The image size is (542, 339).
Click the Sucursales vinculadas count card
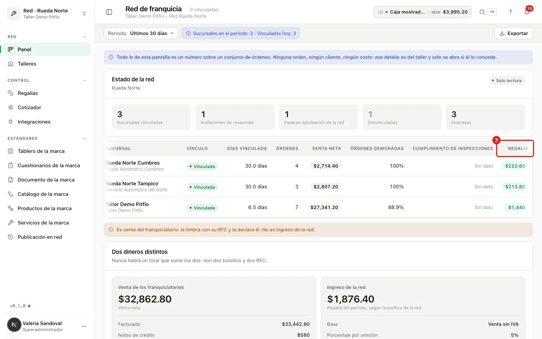click(151, 117)
